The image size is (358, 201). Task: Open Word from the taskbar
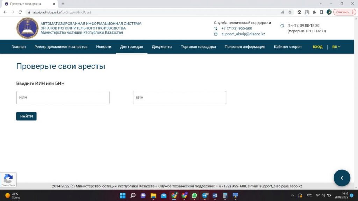(215, 195)
